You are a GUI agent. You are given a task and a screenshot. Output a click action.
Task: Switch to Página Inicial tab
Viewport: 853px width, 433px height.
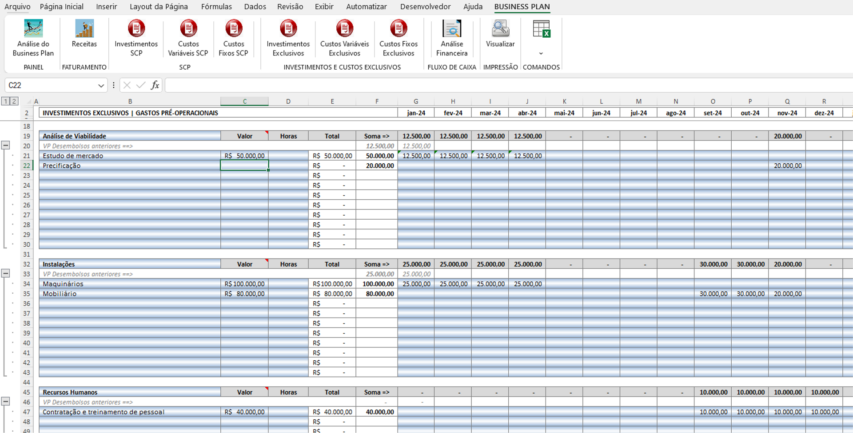click(62, 7)
